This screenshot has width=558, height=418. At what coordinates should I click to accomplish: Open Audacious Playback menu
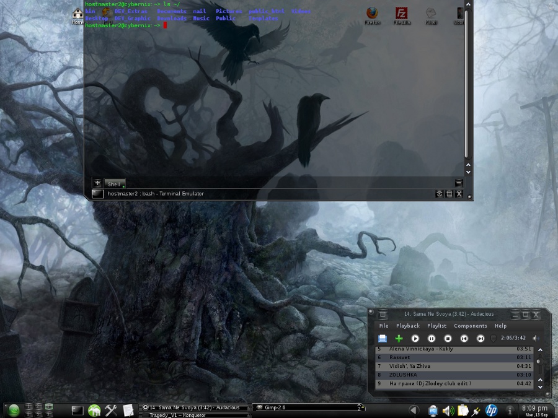point(408,326)
